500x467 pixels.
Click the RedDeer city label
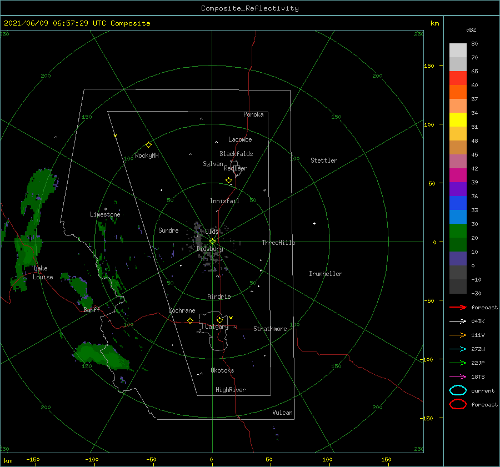pyautogui.click(x=236, y=168)
